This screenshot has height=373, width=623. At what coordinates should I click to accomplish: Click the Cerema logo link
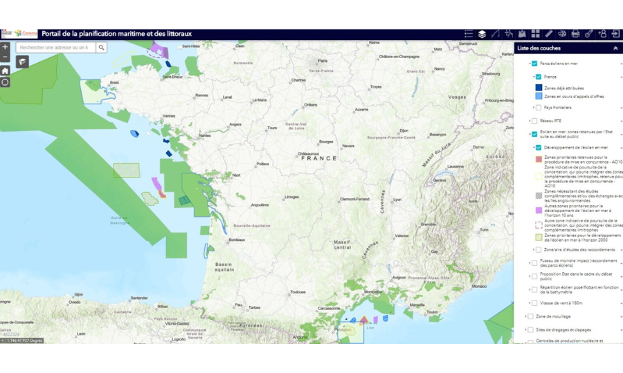click(x=26, y=33)
